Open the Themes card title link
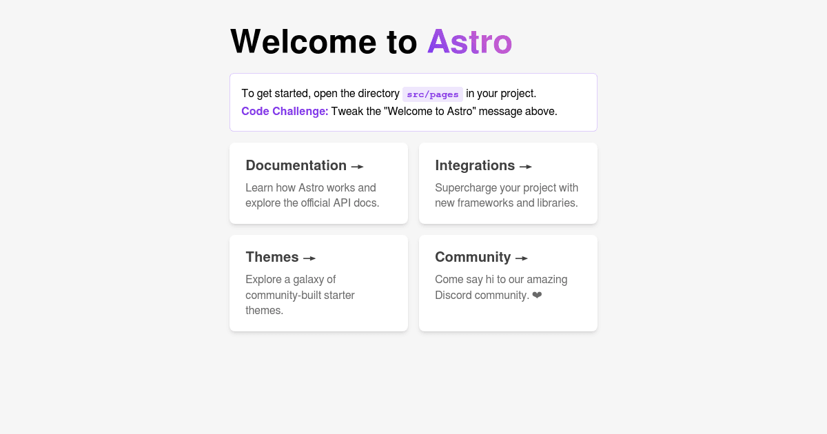 [x=272, y=257]
